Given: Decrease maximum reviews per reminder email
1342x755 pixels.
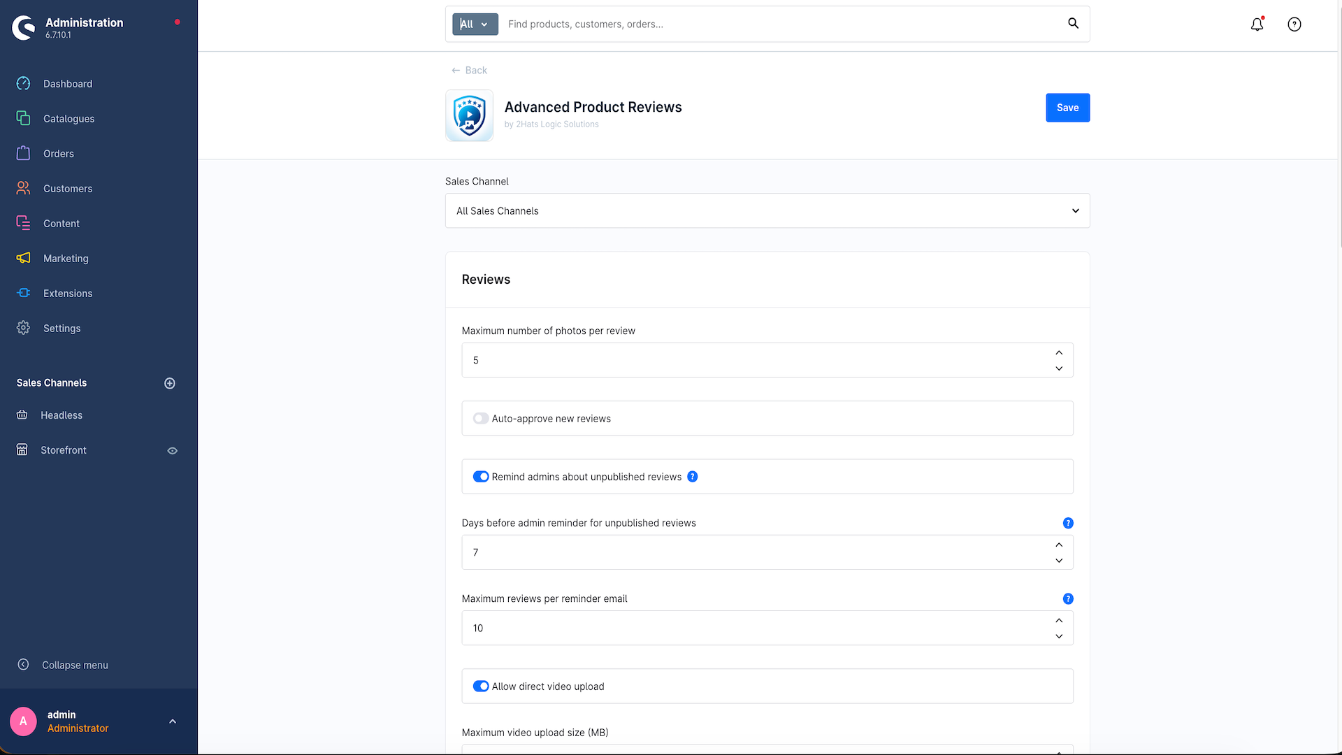Looking at the screenshot, I should point(1059,636).
